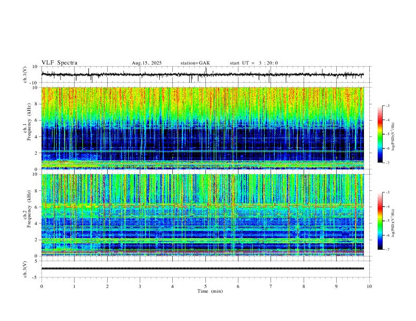This screenshot has height=321, width=416.
Task: Click the lower colorbar "log(PSD)(V²/Hz)" label
Action: pyautogui.click(x=393, y=223)
